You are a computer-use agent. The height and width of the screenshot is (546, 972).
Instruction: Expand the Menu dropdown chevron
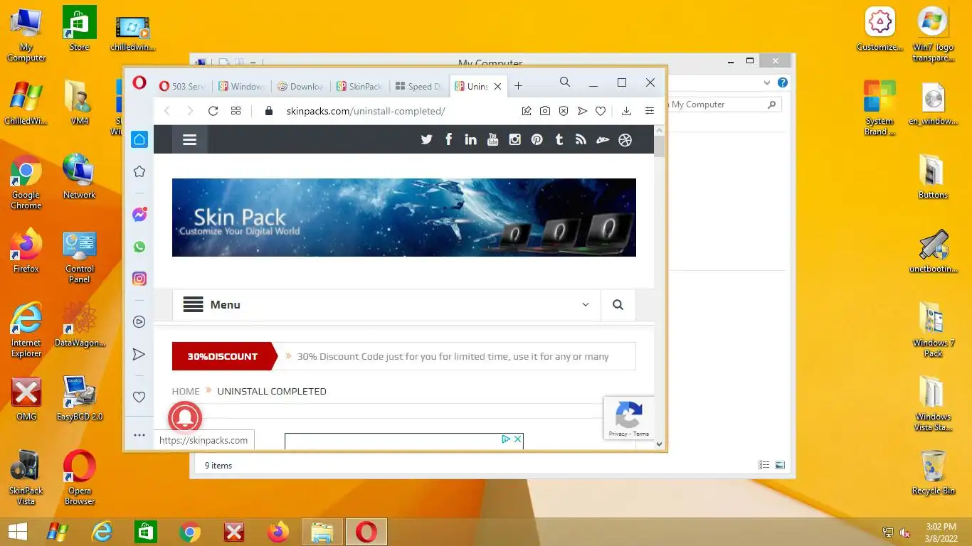(x=586, y=304)
